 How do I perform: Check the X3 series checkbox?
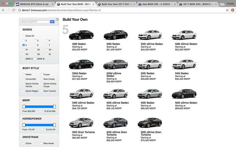[x=35, y=50]
